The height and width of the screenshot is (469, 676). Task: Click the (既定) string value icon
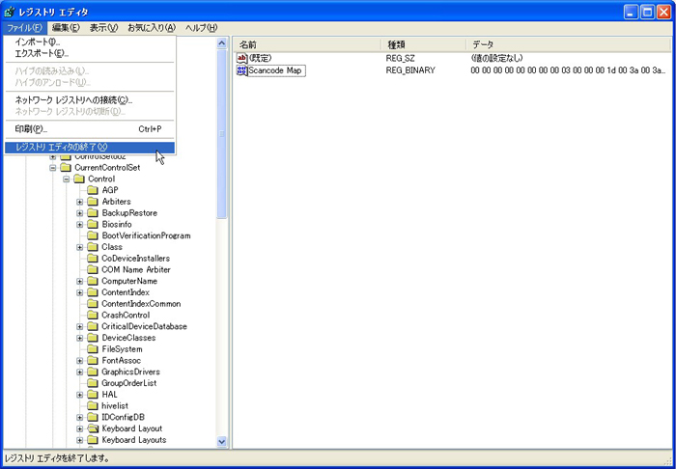point(241,58)
